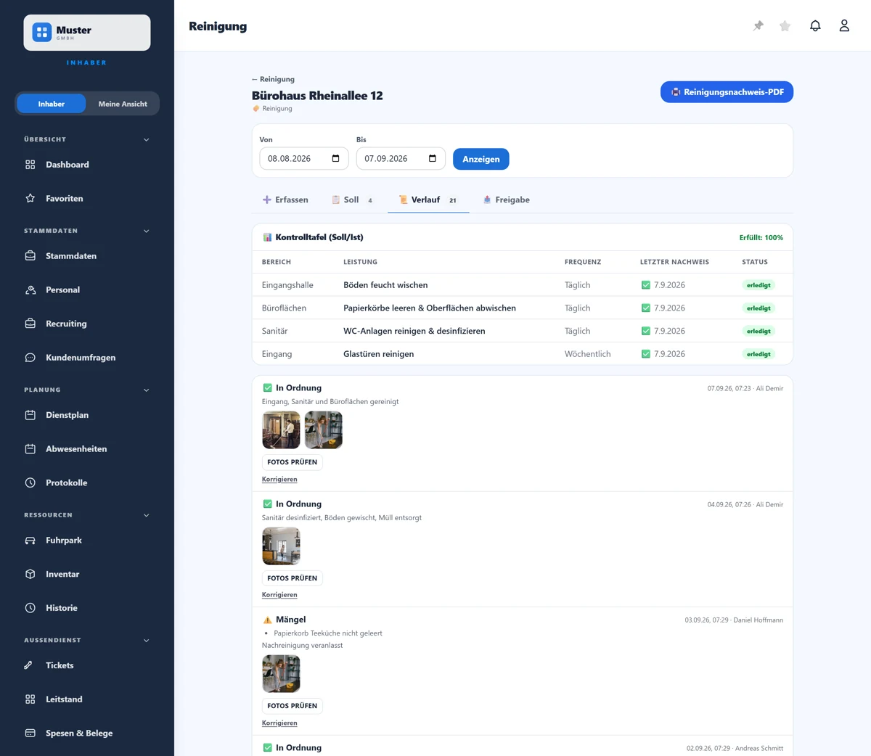Open Protokolle from sidebar
Screen dimensions: 871x756
(87, 482)
